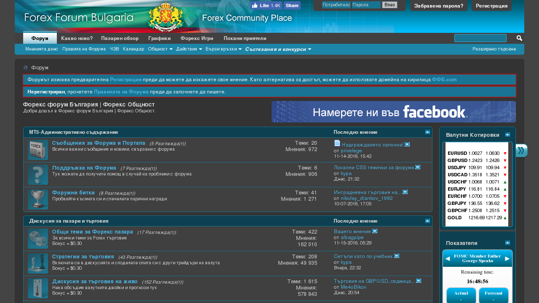Click the post document icon beside Надграждането започна
Screen dimensions: 539x303
coord(337,144)
